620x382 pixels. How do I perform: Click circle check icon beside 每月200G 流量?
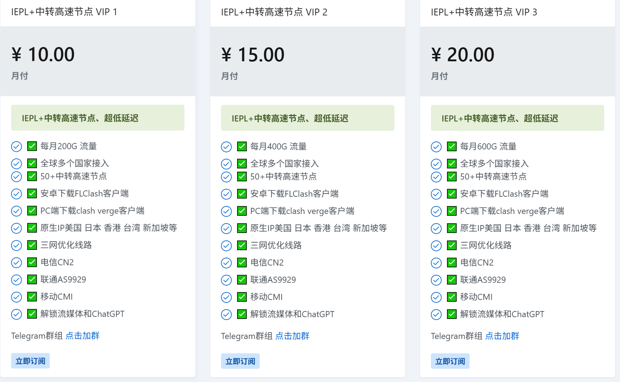coord(16,147)
